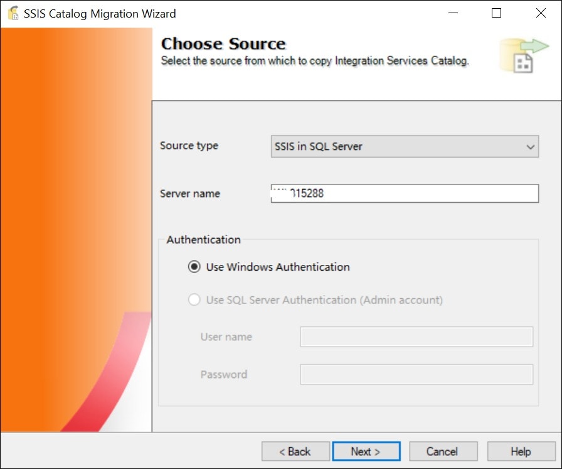The height and width of the screenshot is (469, 562).
Task: Click into the User name field
Action: coord(416,337)
